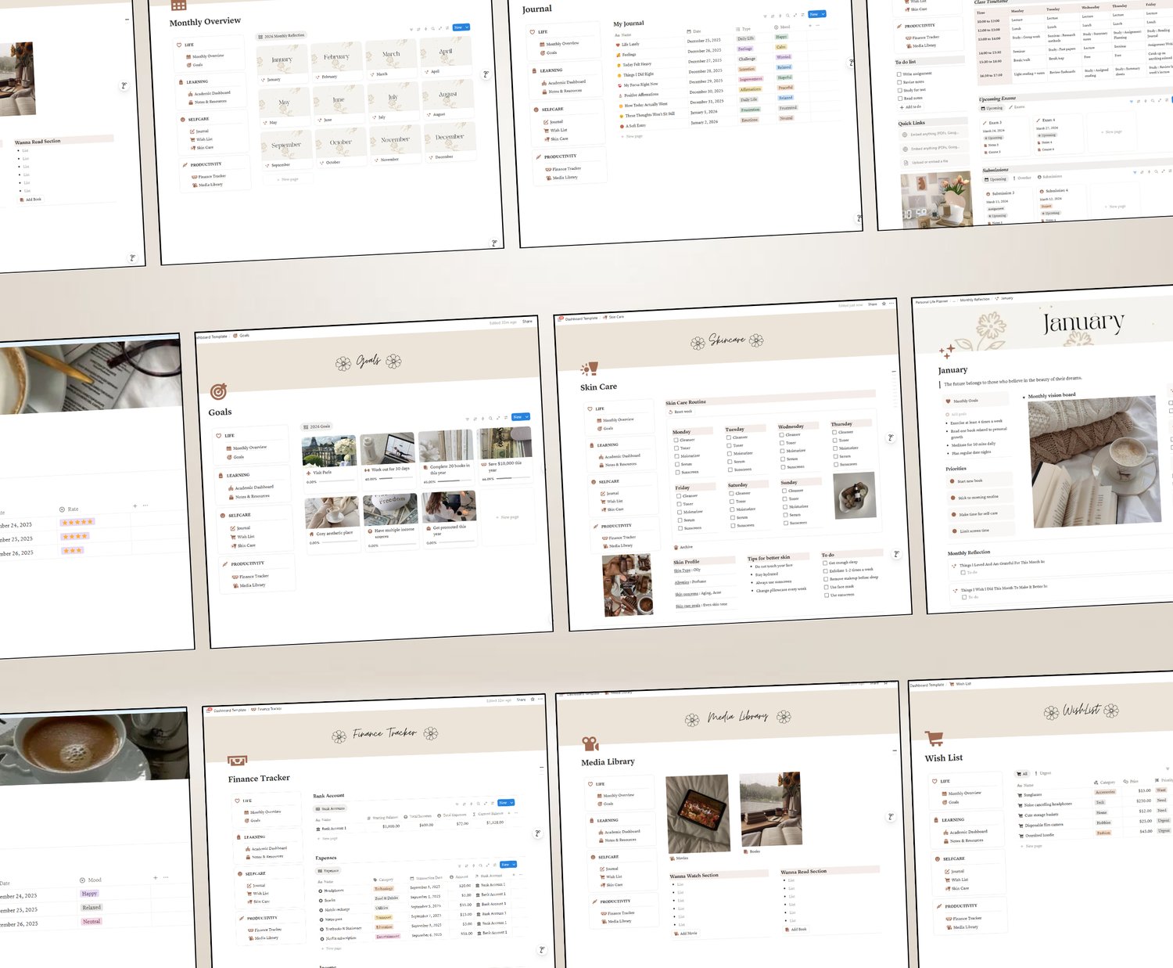This screenshot has width=1173, height=968.
Task: Click the book icon beside LEARNING on Media Library page
Action: pyautogui.click(x=592, y=821)
